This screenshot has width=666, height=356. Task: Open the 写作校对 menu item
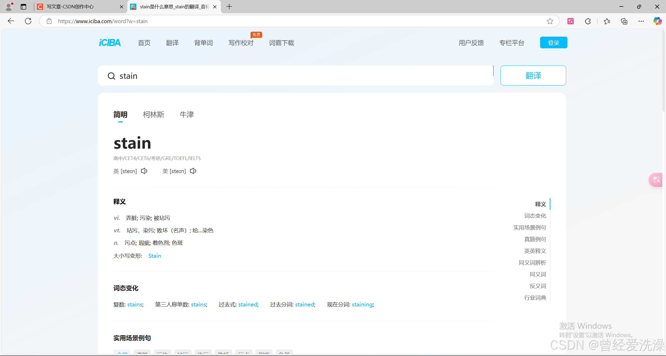click(x=241, y=43)
